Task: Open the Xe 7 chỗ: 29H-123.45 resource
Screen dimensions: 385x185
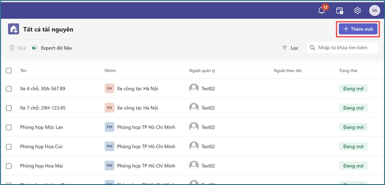Action: 43,108
